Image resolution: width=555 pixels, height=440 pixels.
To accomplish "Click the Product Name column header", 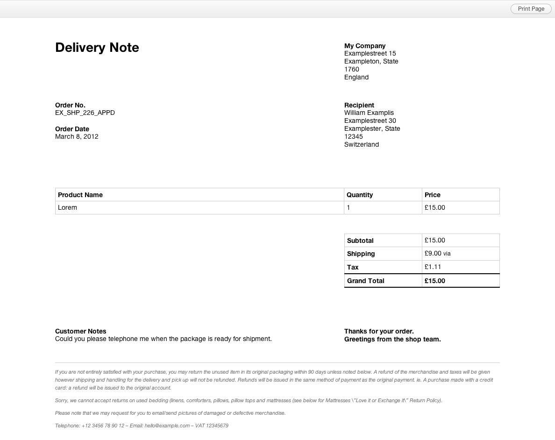I will pos(80,195).
